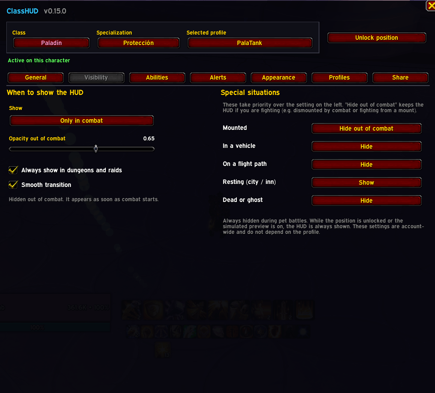Screen dimensions: 435x393
Task: Click the Mounted label
Action: click(x=235, y=128)
